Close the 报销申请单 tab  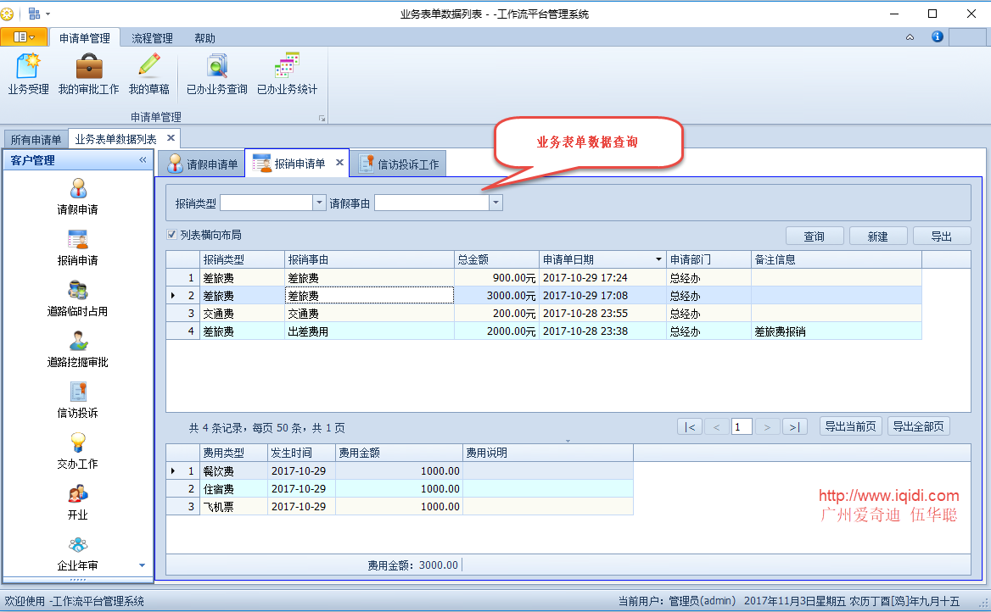point(339,162)
